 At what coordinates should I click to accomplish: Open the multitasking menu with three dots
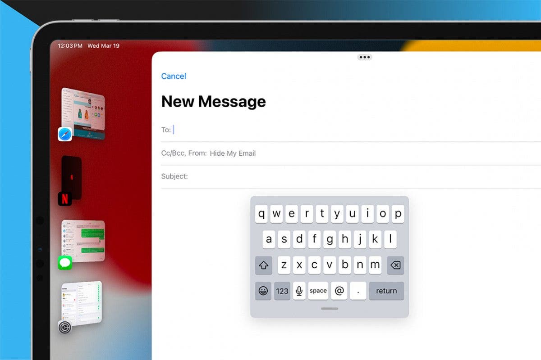tap(364, 57)
